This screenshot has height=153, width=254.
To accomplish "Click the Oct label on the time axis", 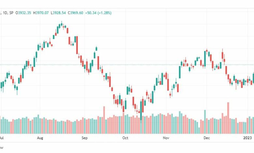I will coord(125,138).
